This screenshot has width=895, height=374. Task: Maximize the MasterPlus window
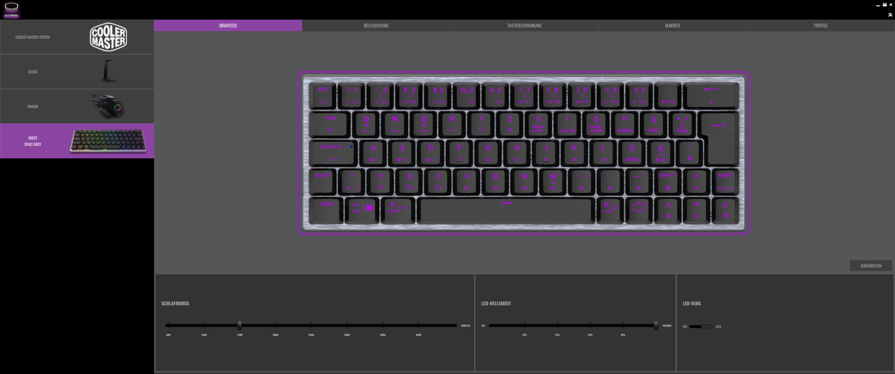point(884,5)
